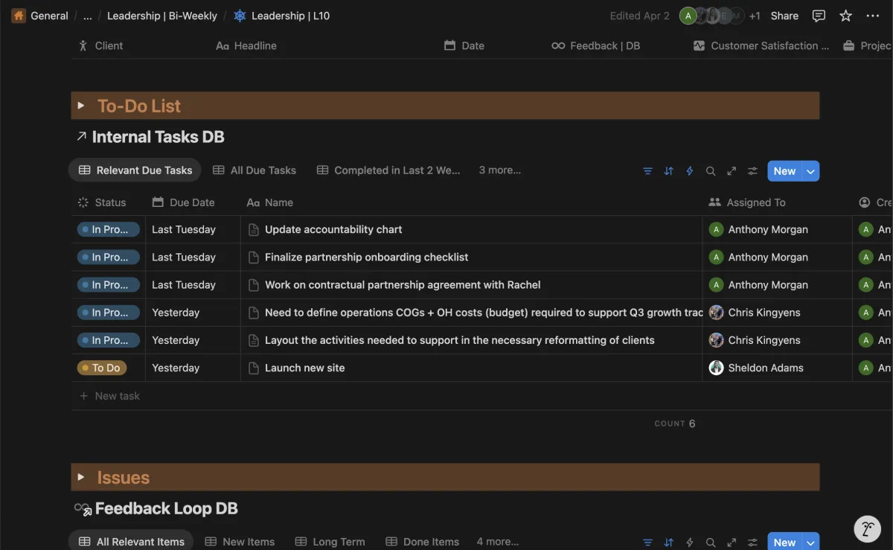Expand the To-Do List toggle heading
This screenshot has height=550, width=893.
click(x=81, y=106)
